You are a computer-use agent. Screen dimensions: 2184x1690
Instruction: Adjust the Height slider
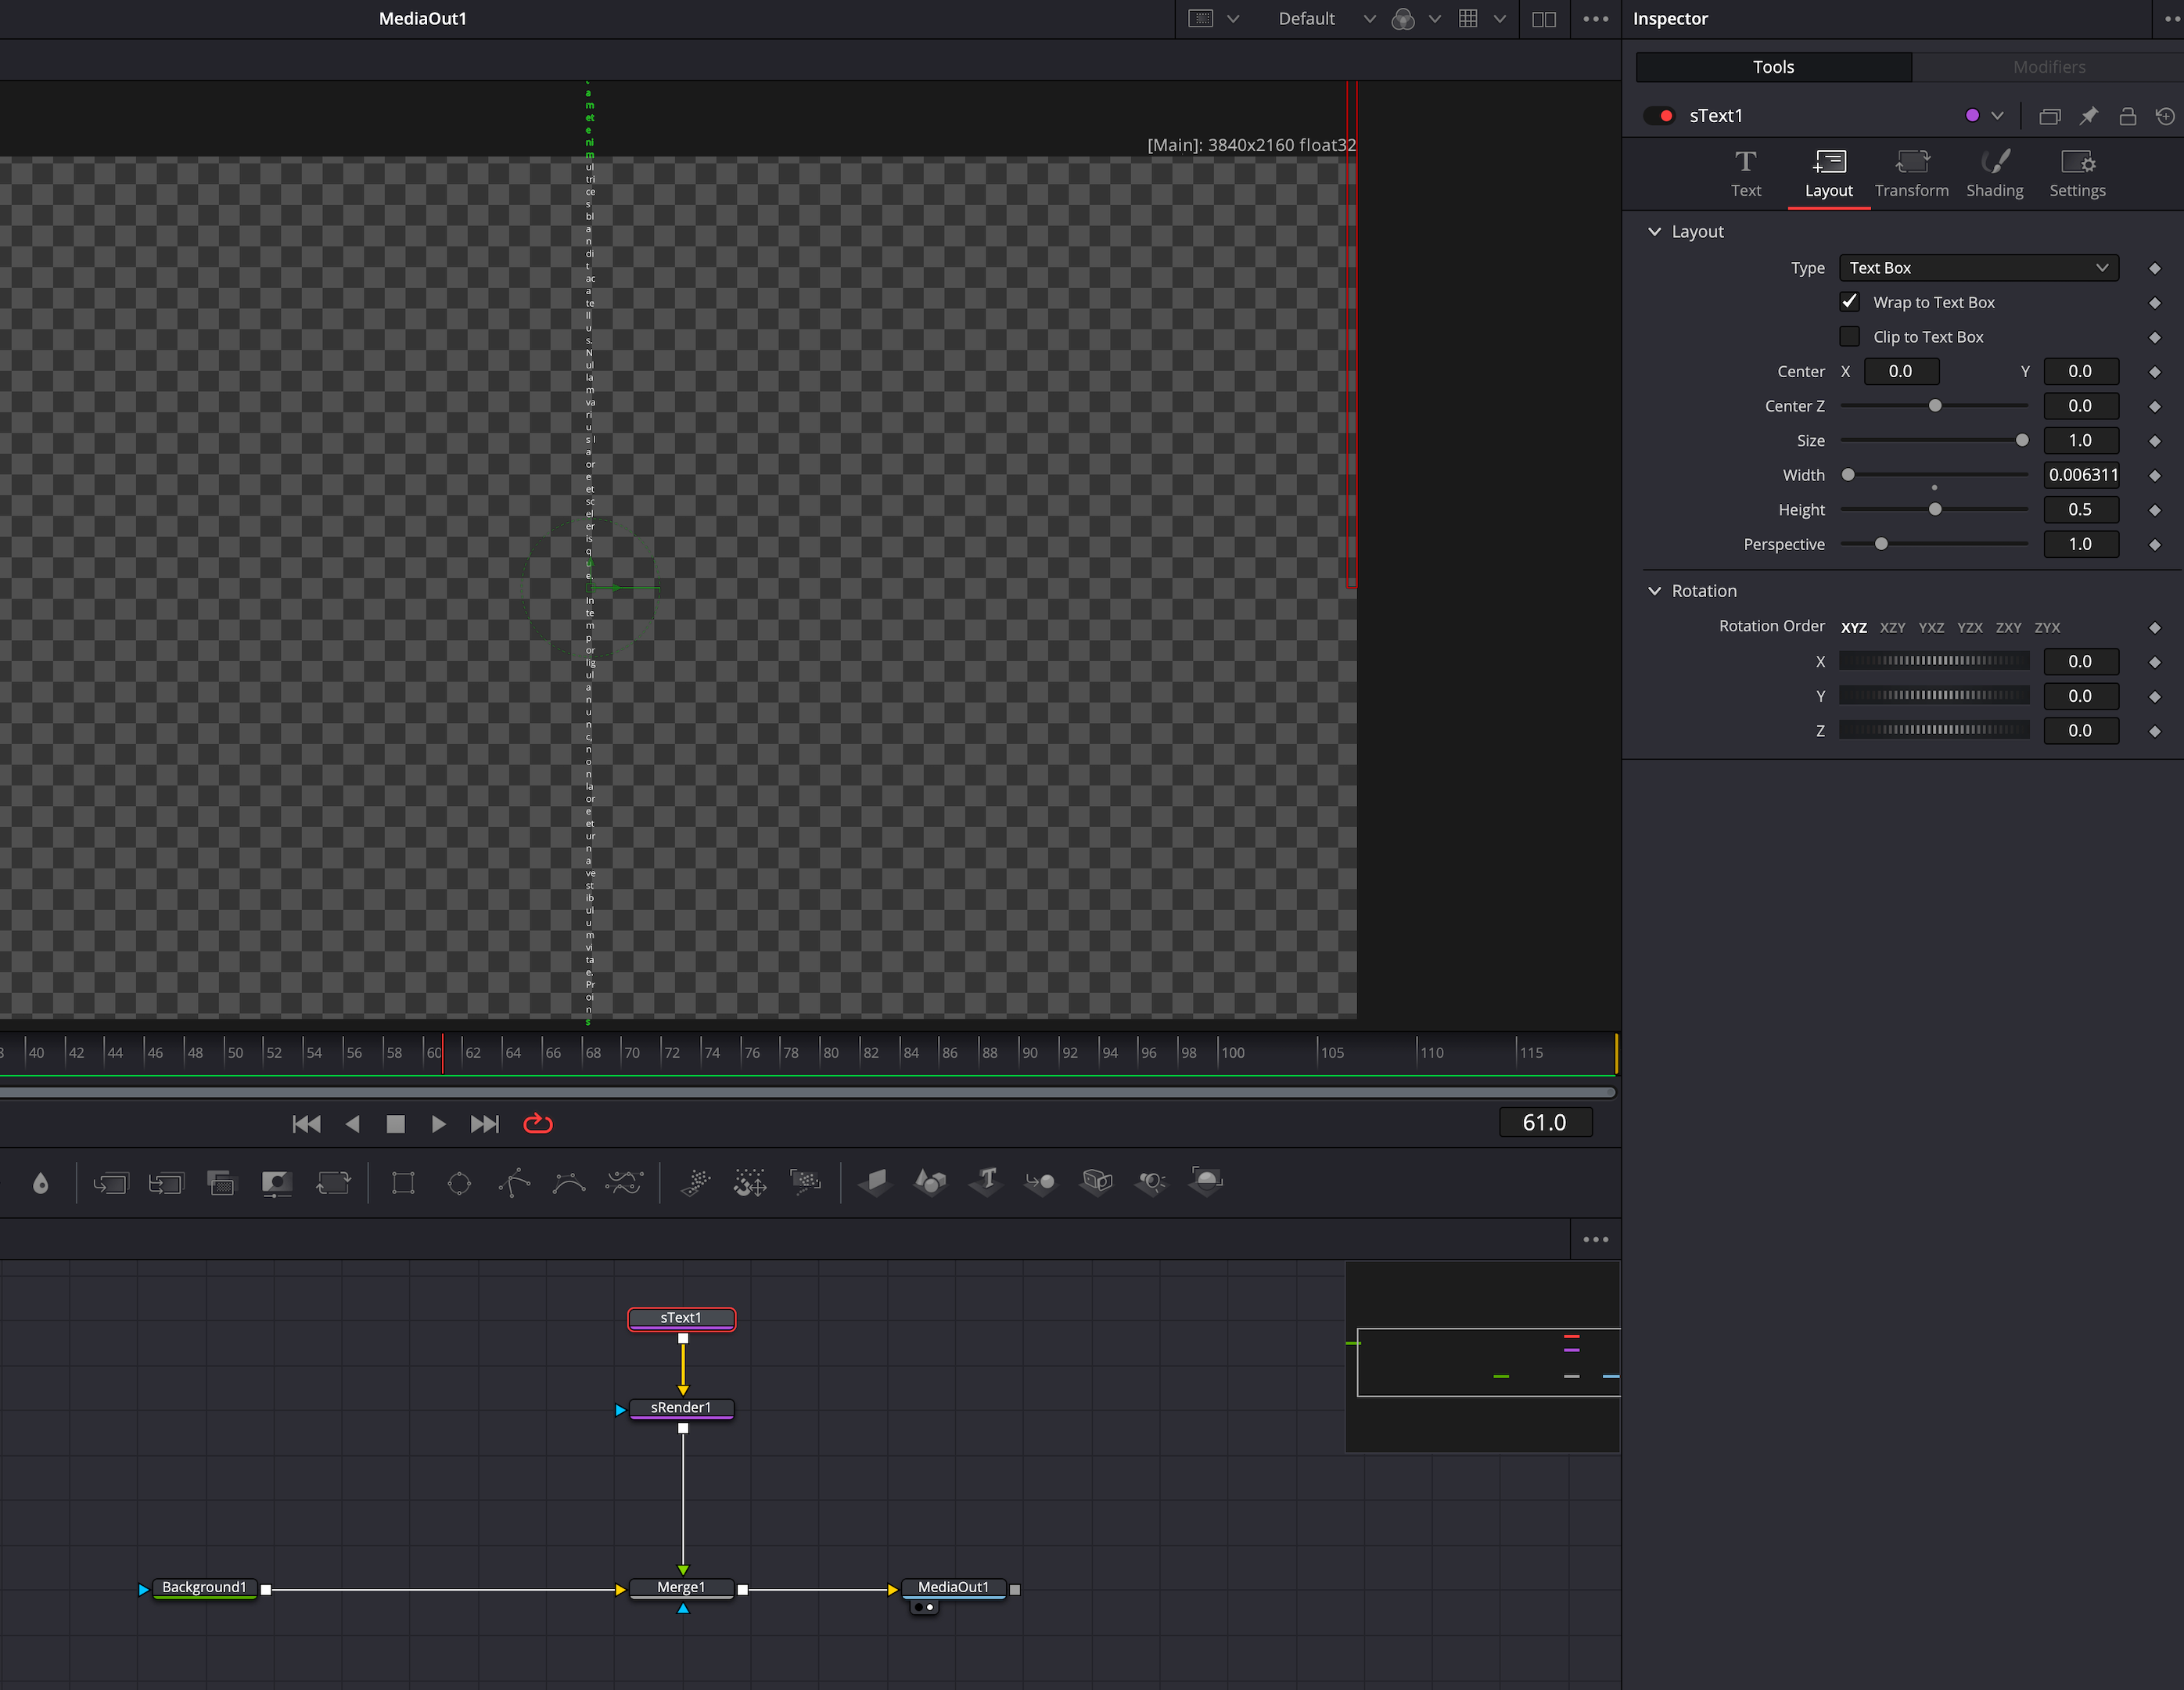point(1934,510)
